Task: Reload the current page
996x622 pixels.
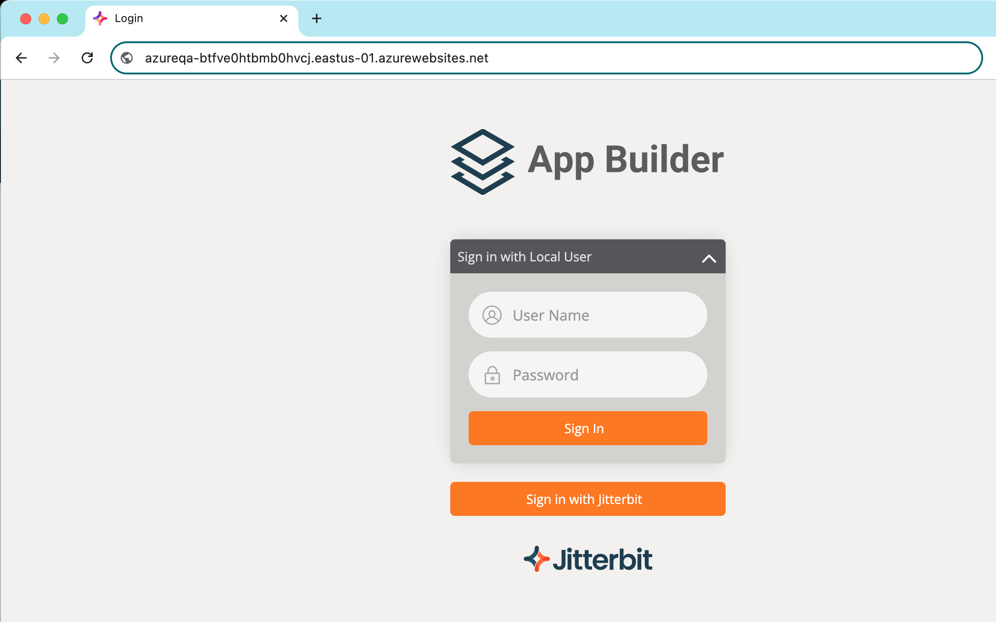Action: point(87,58)
